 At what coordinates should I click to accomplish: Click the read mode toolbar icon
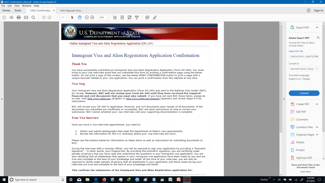point(137,18)
